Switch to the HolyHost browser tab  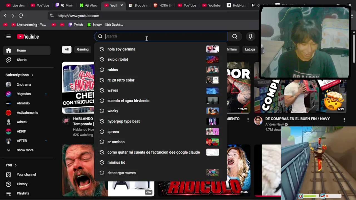point(236,5)
